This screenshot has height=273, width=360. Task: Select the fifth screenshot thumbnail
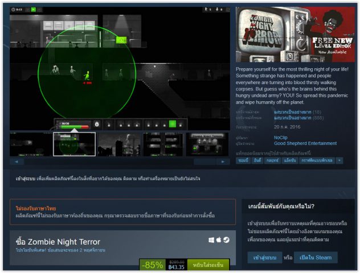pyautogui.click(x=207, y=144)
